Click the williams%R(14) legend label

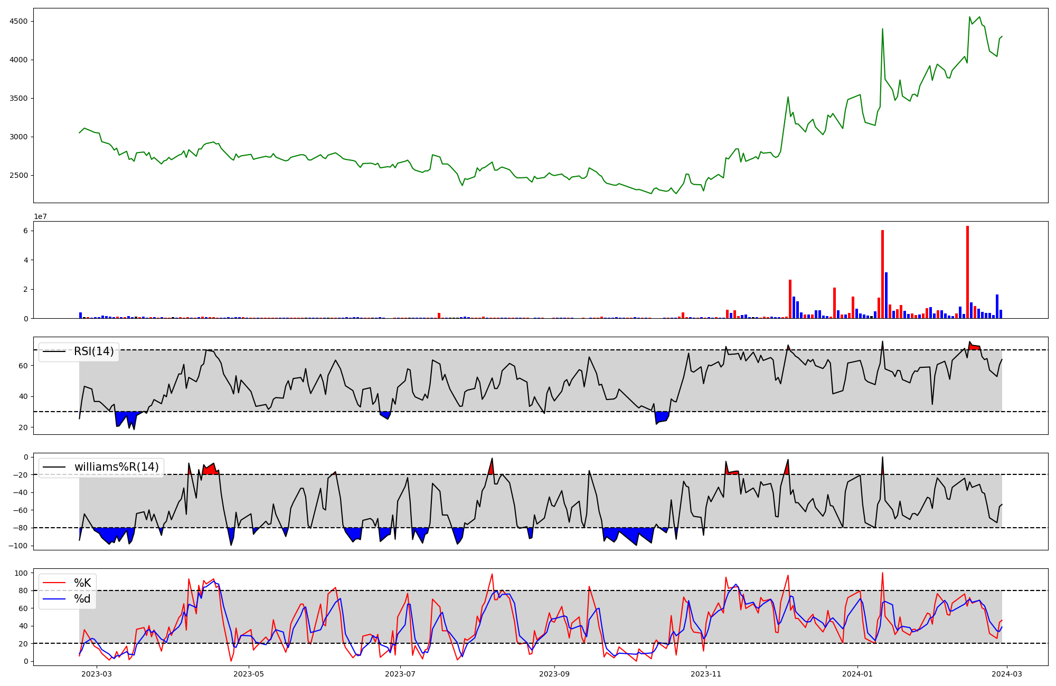(x=116, y=467)
